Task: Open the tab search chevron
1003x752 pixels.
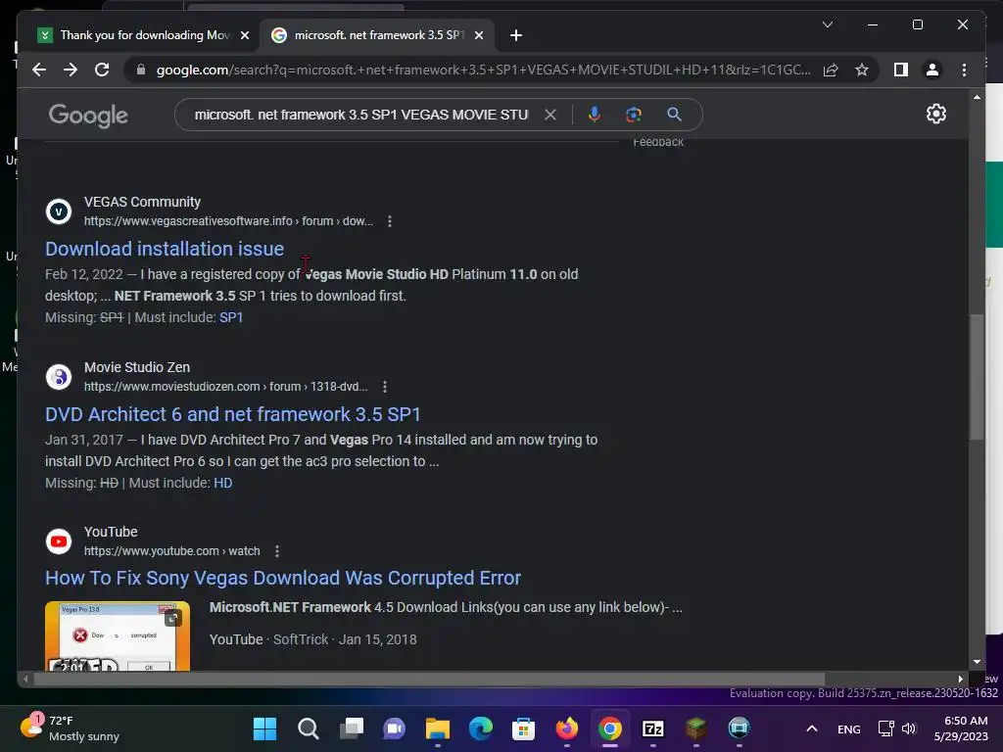Action: tap(827, 24)
